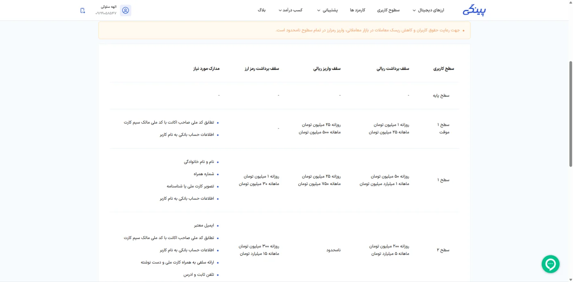Viewport: 573px width, 282px height.
Task: Click the mobile app download icon
Action: 83,10
